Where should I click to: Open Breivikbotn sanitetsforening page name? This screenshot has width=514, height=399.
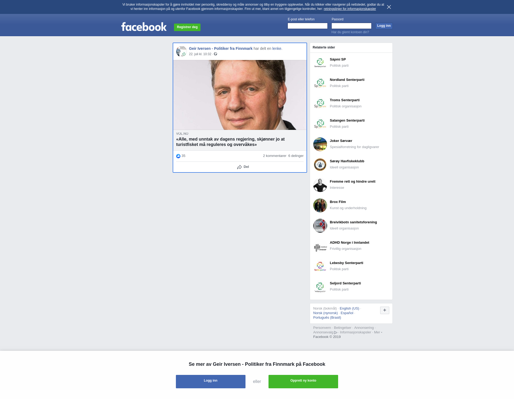click(x=353, y=222)
